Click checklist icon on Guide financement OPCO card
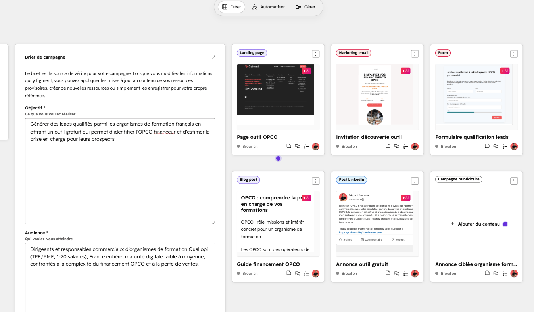The width and height of the screenshot is (534, 312). pos(306,273)
